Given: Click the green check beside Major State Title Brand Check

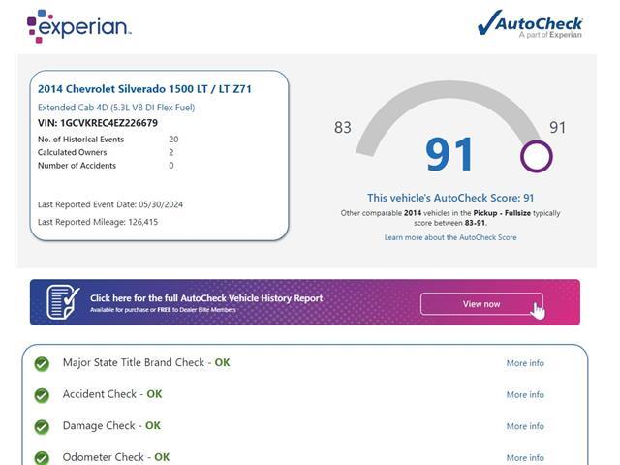Looking at the screenshot, I should (x=42, y=364).
